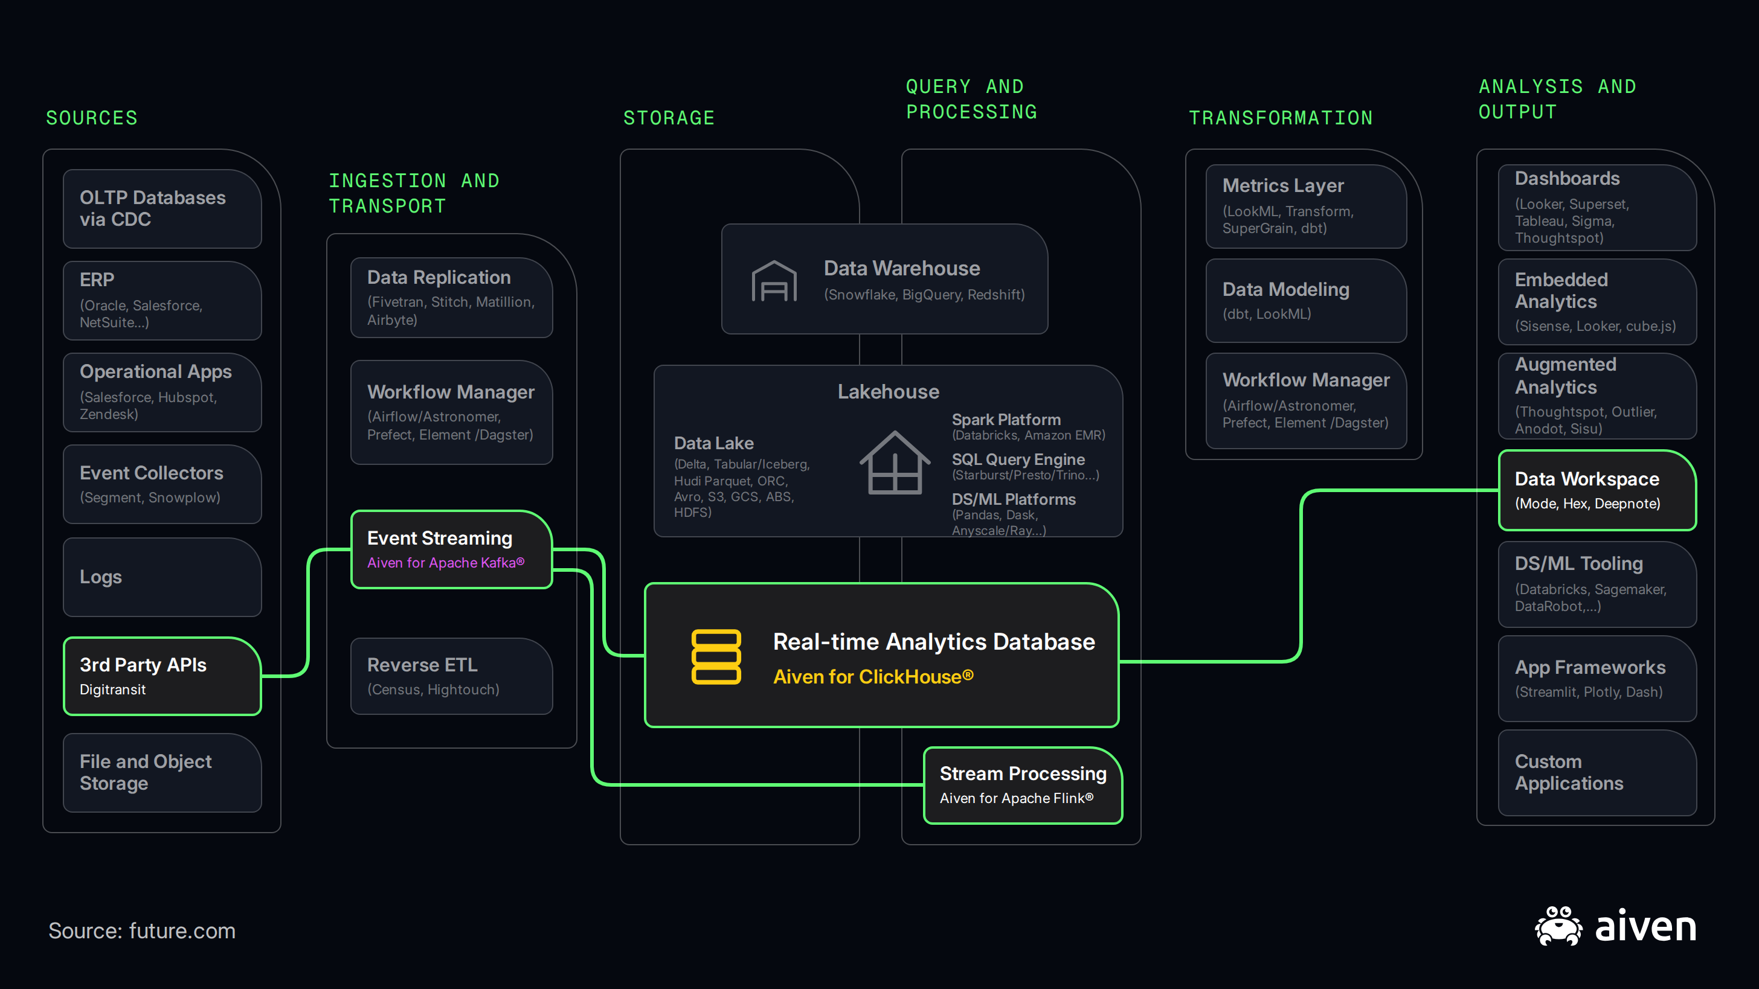Click the Reverse ETL box
This screenshot has height=989, width=1759.
pyautogui.click(x=451, y=676)
